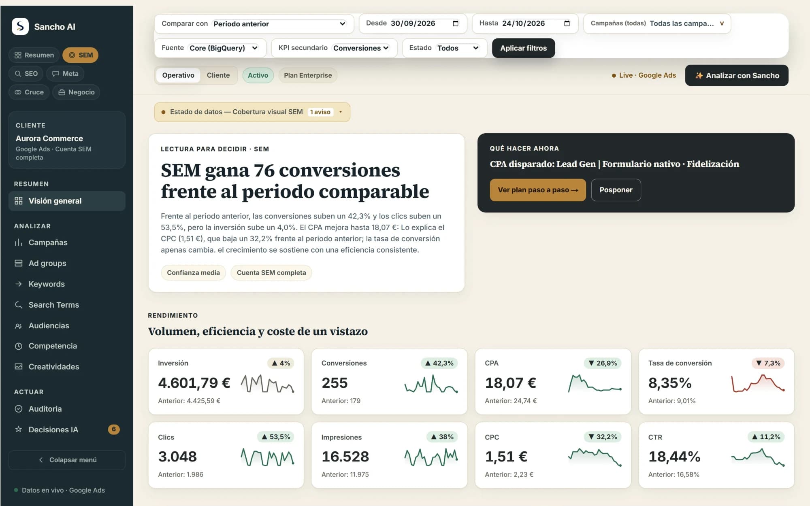Image resolution: width=810 pixels, height=506 pixels.
Task: Switch to the Meta tab
Action: click(x=65, y=74)
